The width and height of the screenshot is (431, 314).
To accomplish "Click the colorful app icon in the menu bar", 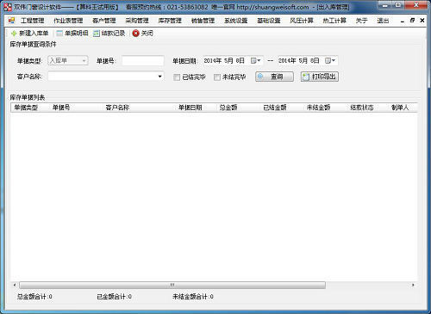I will [x=11, y=21].
